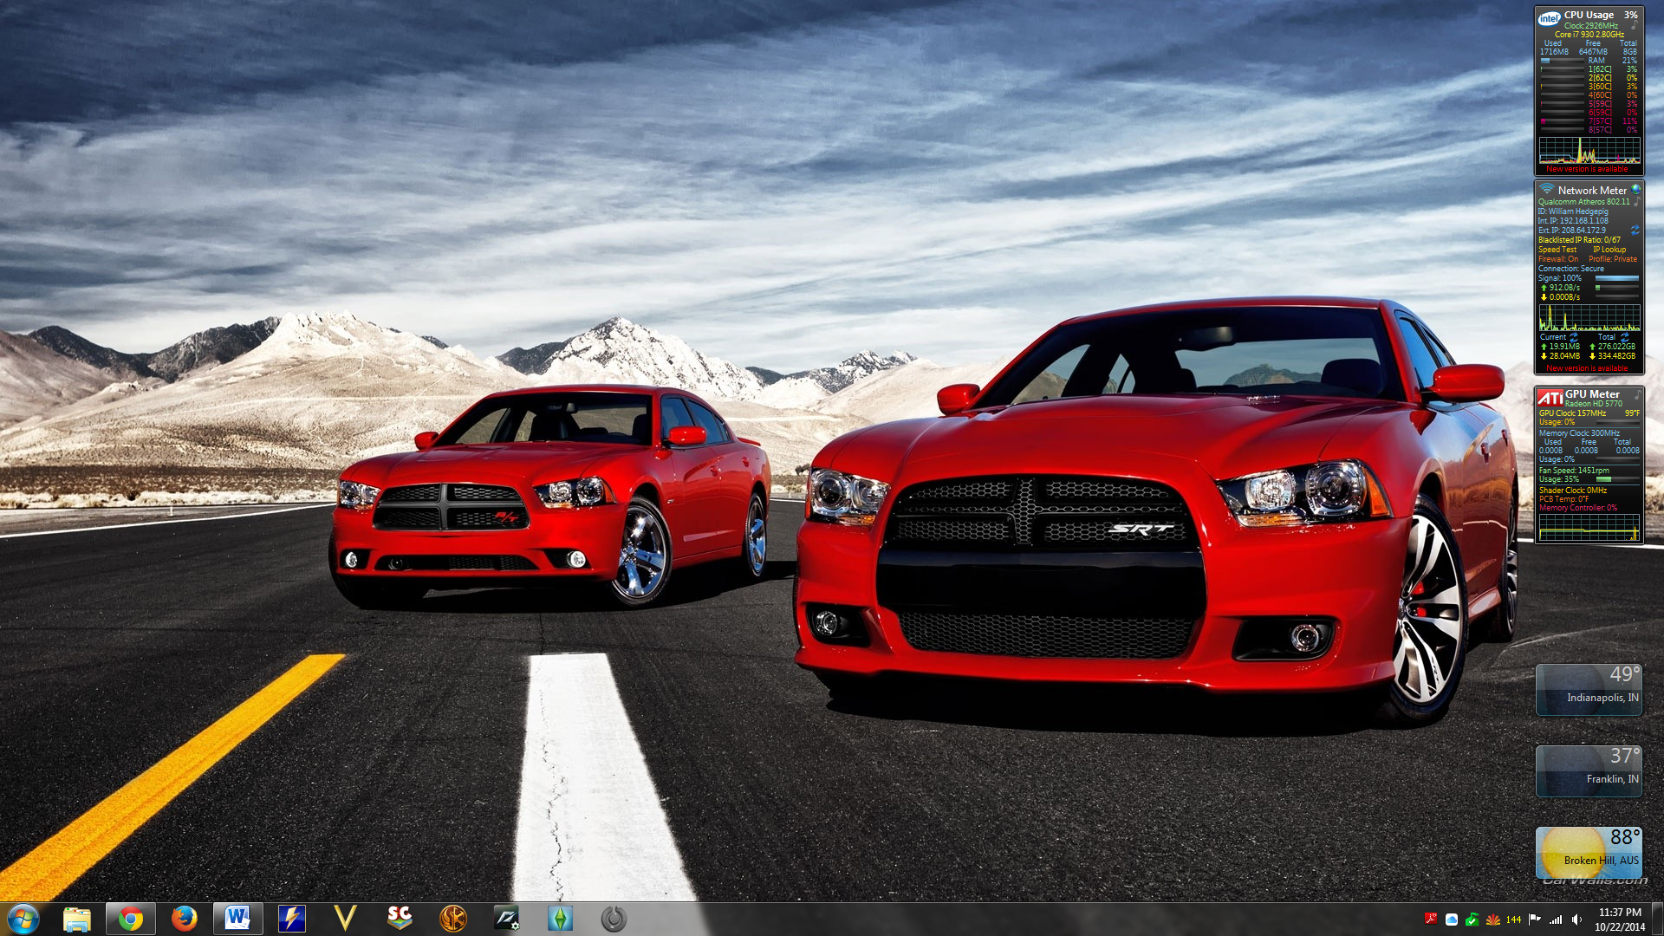Open the Windows Start menu orb
Image resolution: width=1664 pixels, height=936 pixels.
[23, 918]
